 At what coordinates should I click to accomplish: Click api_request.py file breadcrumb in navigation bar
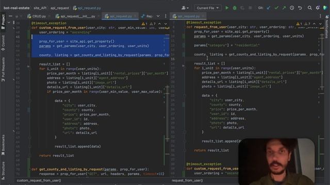pyautogui.click(x=87, y=8)
